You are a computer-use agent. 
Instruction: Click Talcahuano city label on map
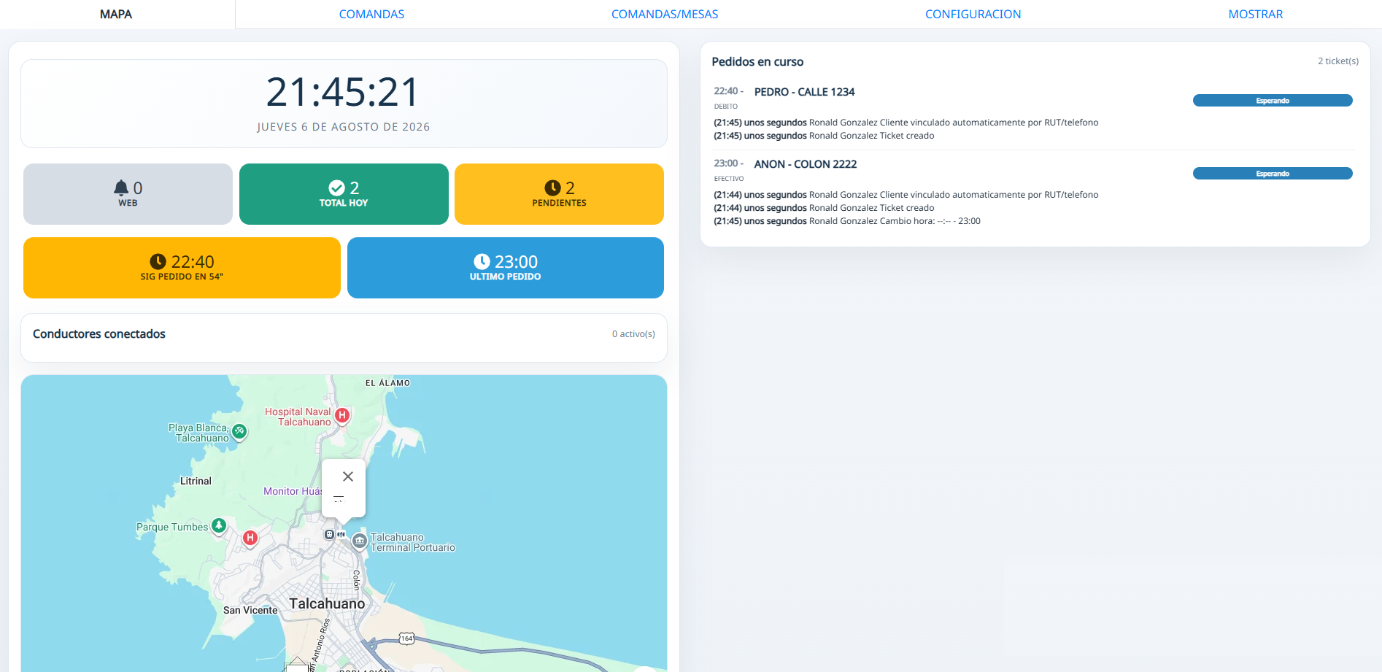[x=327, y=603]
